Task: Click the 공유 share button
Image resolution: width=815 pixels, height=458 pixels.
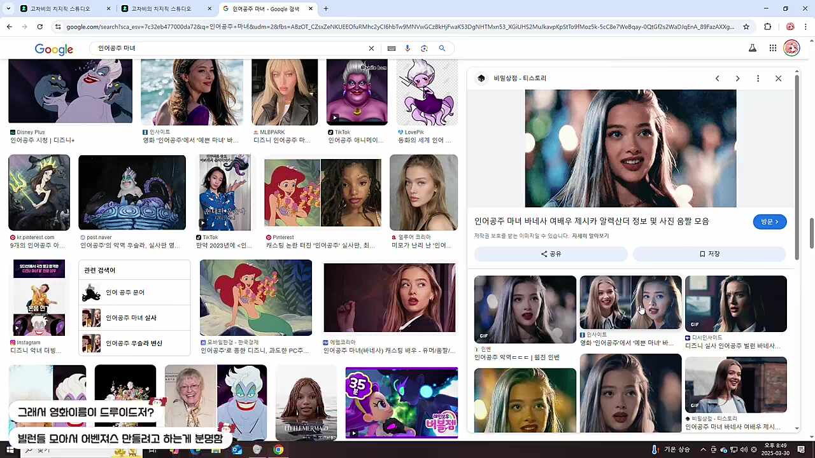Action: pos(551,254)
